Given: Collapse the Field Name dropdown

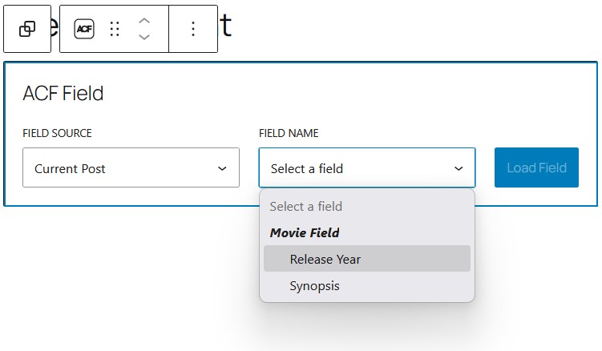Looking at the screenshot, I should pos(366,168).
